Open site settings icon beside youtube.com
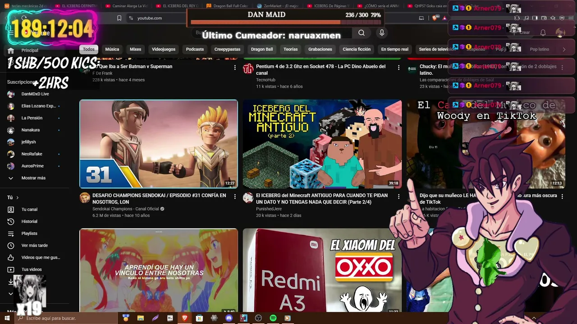 point(131,18)
